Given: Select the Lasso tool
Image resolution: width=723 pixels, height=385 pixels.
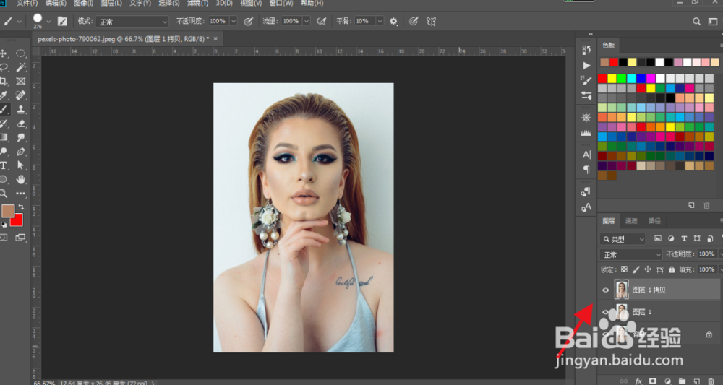Looking at the screenshot, I should tap(4, 67).
